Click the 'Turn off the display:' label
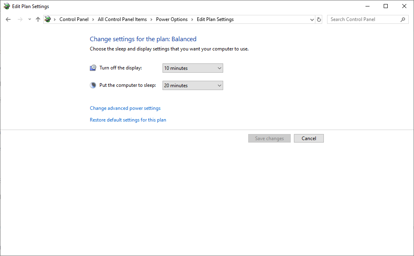The height and width of the screenshot is (256, 414). tap(120, 68)
